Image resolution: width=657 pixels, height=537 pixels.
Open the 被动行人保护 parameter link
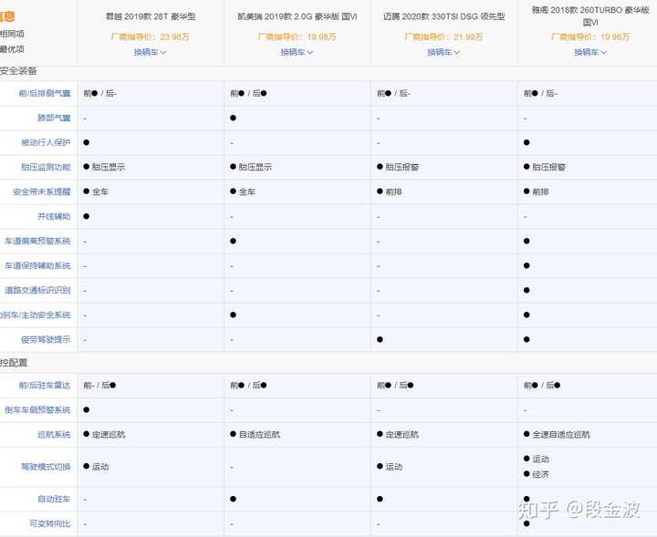(x=46, y=142)
